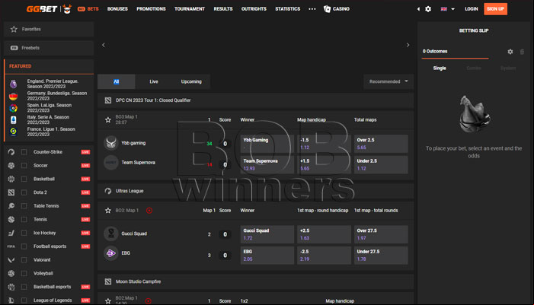Select the Single bet tab
The height and width of the screenshot is (305, 534).
tap(440, 68)
